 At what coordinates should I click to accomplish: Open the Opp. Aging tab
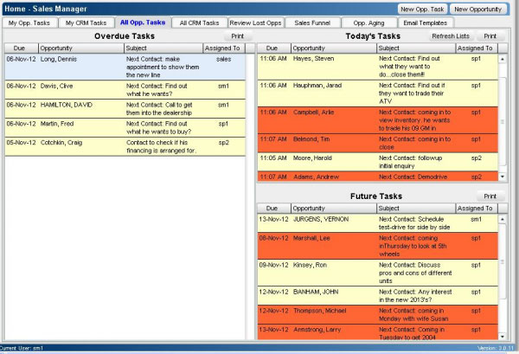(x=369, y=23)
